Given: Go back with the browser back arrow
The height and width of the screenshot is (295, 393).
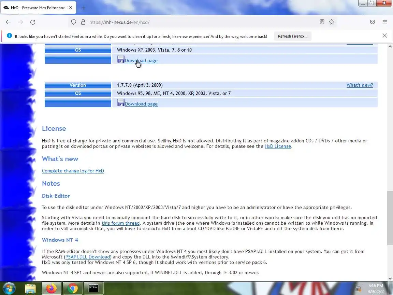Looking at the screenshot, I should pyautogui.click(x=8, y=22).
